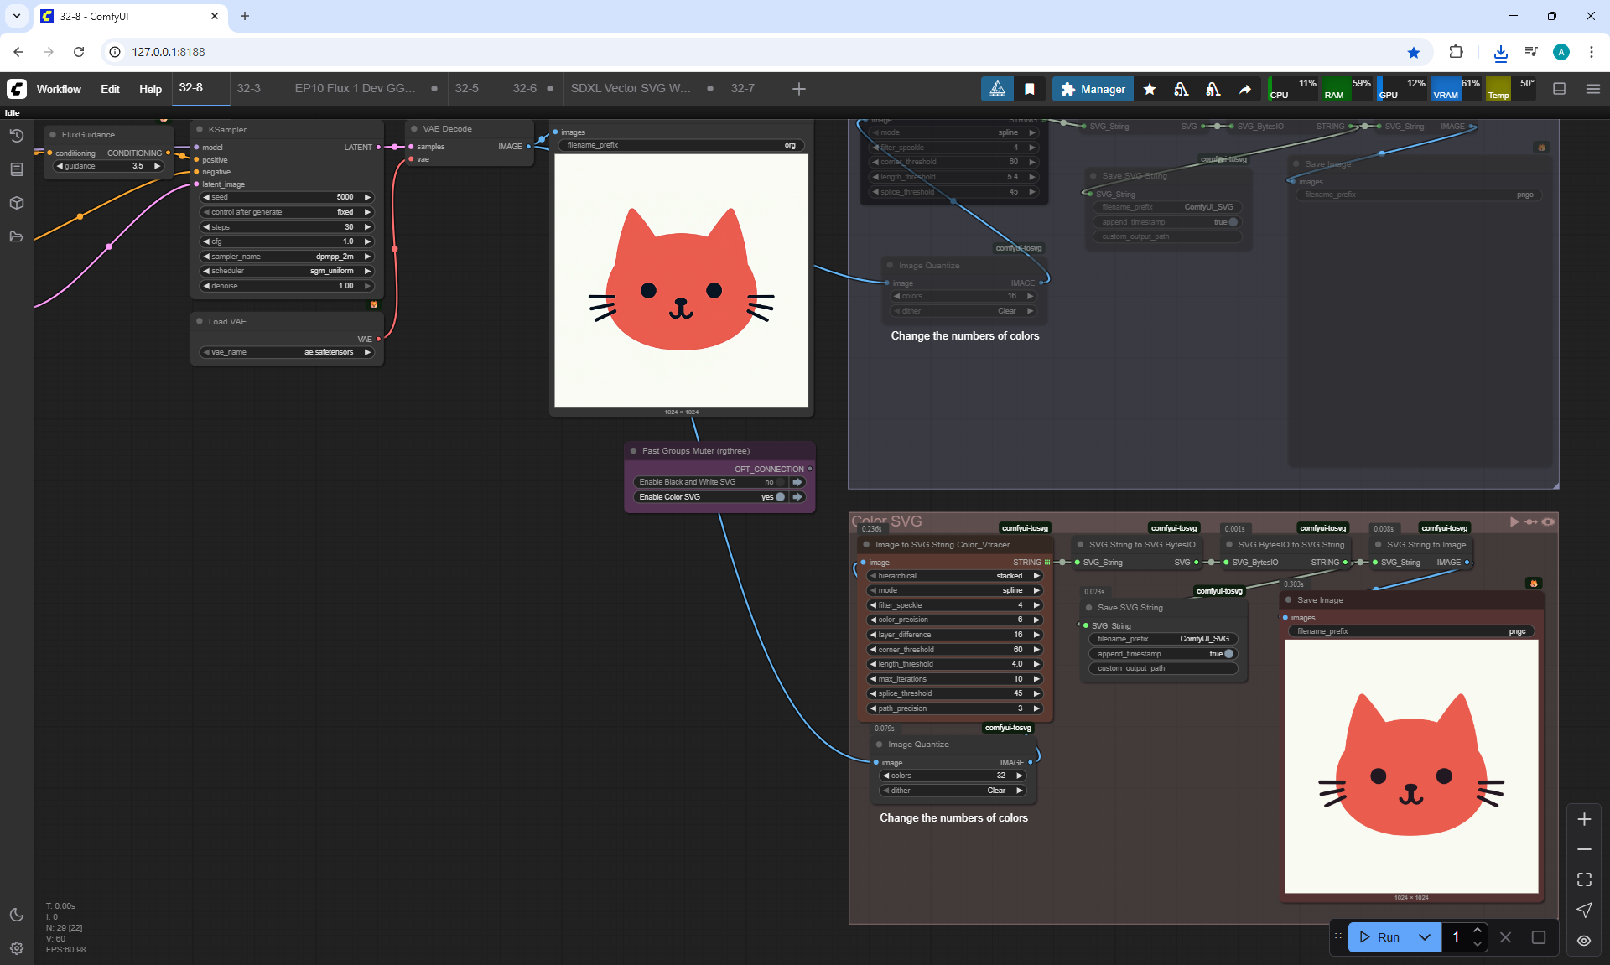Open the queue history sidebar icon
1610x965 pixels.
pyautogui.click(x=16, y=136)
